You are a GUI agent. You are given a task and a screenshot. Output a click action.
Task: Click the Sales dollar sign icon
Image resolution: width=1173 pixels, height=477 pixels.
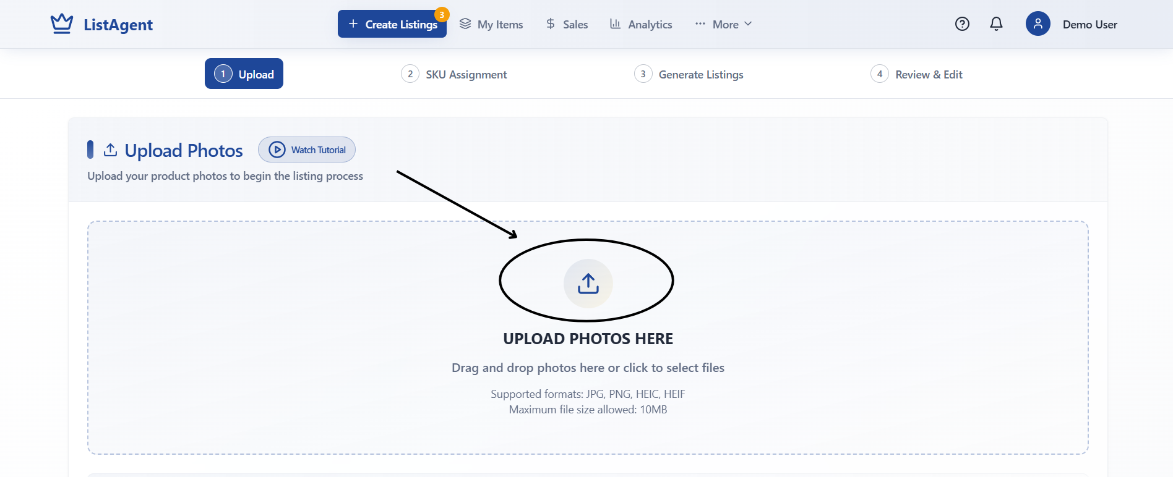click(551, 23)
